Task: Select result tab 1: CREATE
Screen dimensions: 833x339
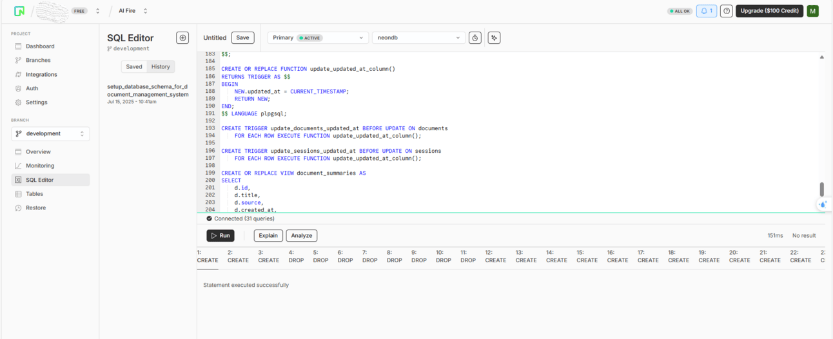Action: 208,257
